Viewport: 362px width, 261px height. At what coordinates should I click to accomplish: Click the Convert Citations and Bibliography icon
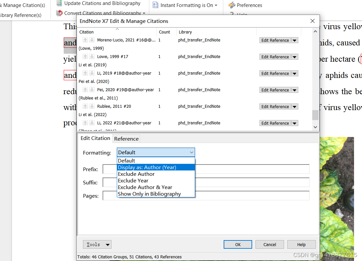pyautogui.click(x=59, y=13)
